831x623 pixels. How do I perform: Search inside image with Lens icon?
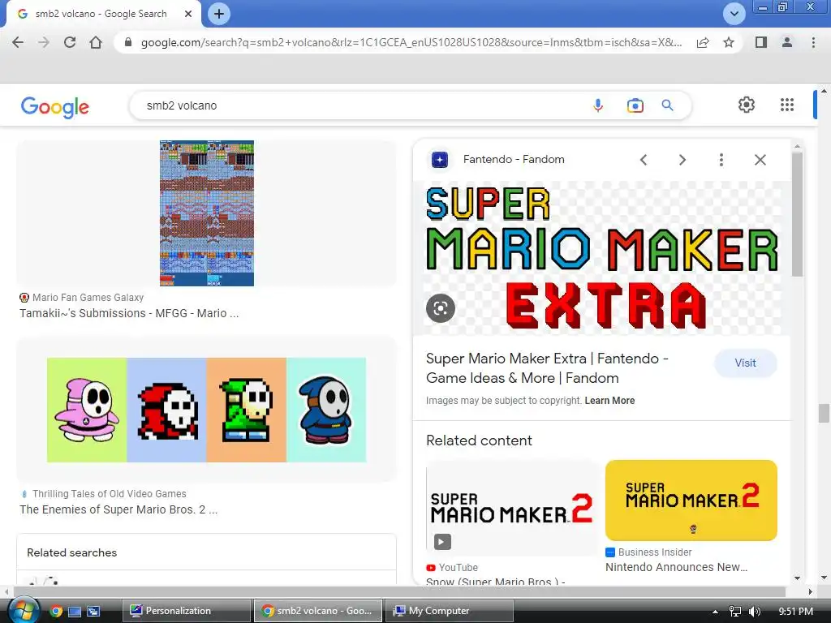tap(441, 307)
